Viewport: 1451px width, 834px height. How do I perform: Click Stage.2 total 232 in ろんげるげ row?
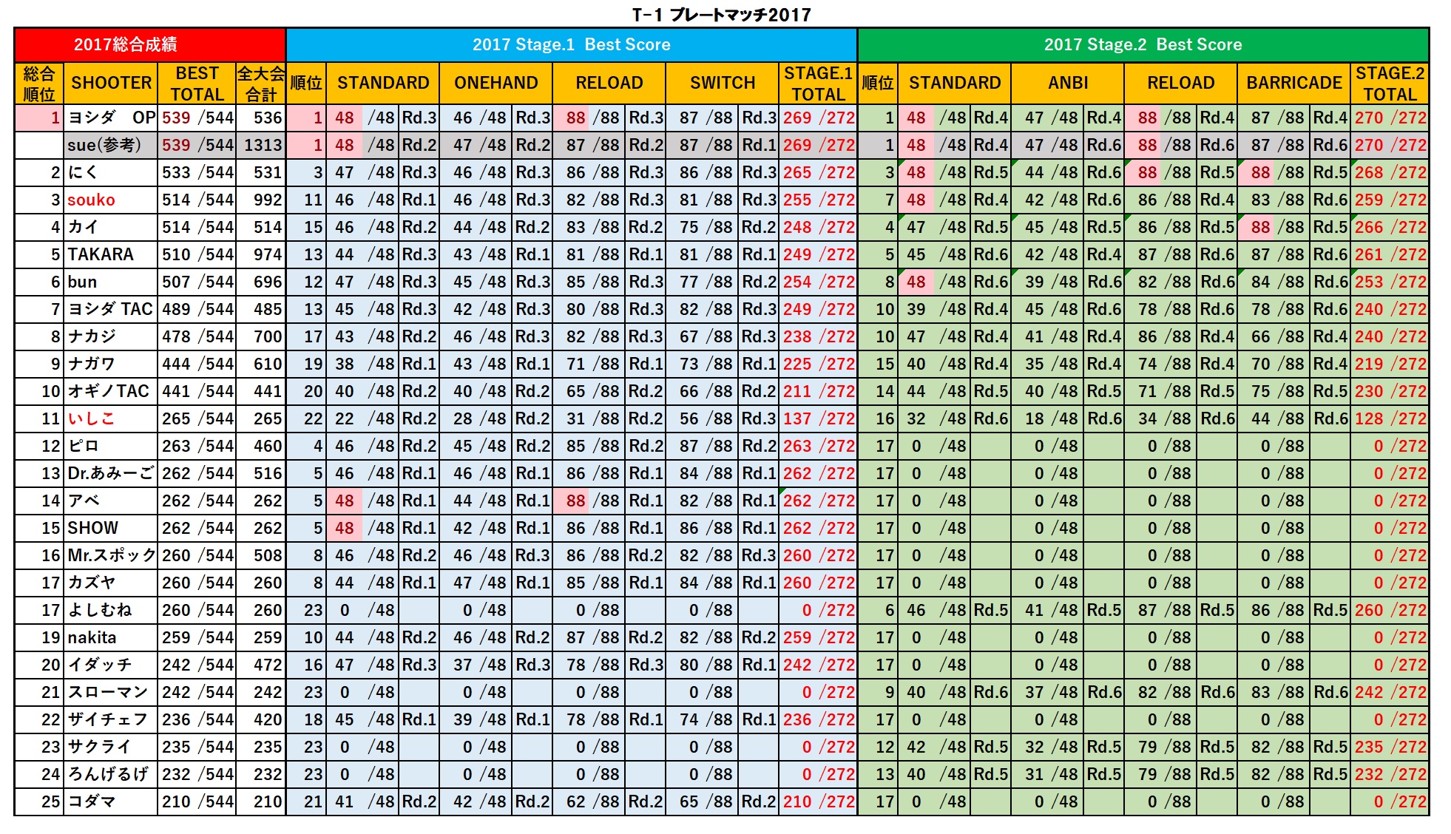point(1369,774)
